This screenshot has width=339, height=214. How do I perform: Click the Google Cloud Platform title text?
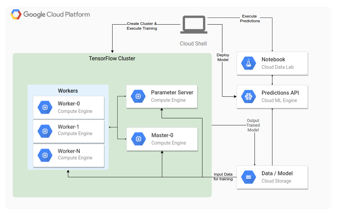[57, 14]
